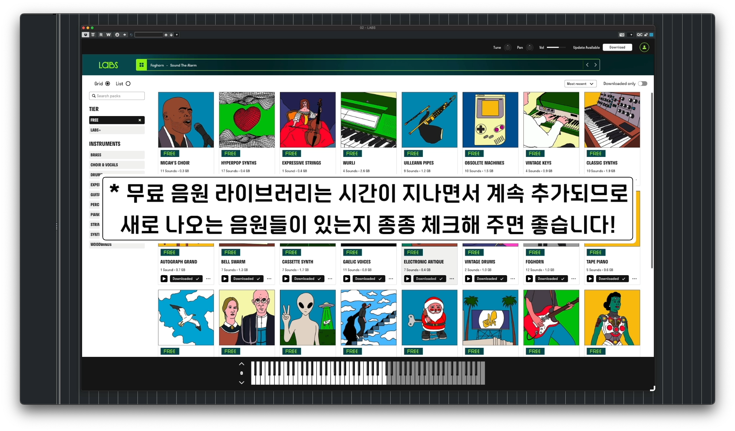Click the pack list vertical scrollbar

click(652, 181)
